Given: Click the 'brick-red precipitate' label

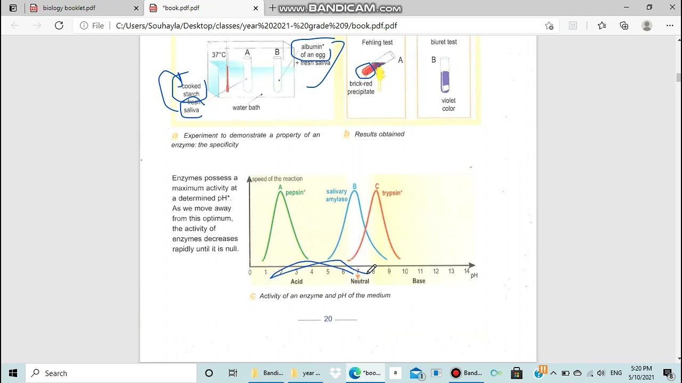Looking at the screenshot, I should pos(361,88).
